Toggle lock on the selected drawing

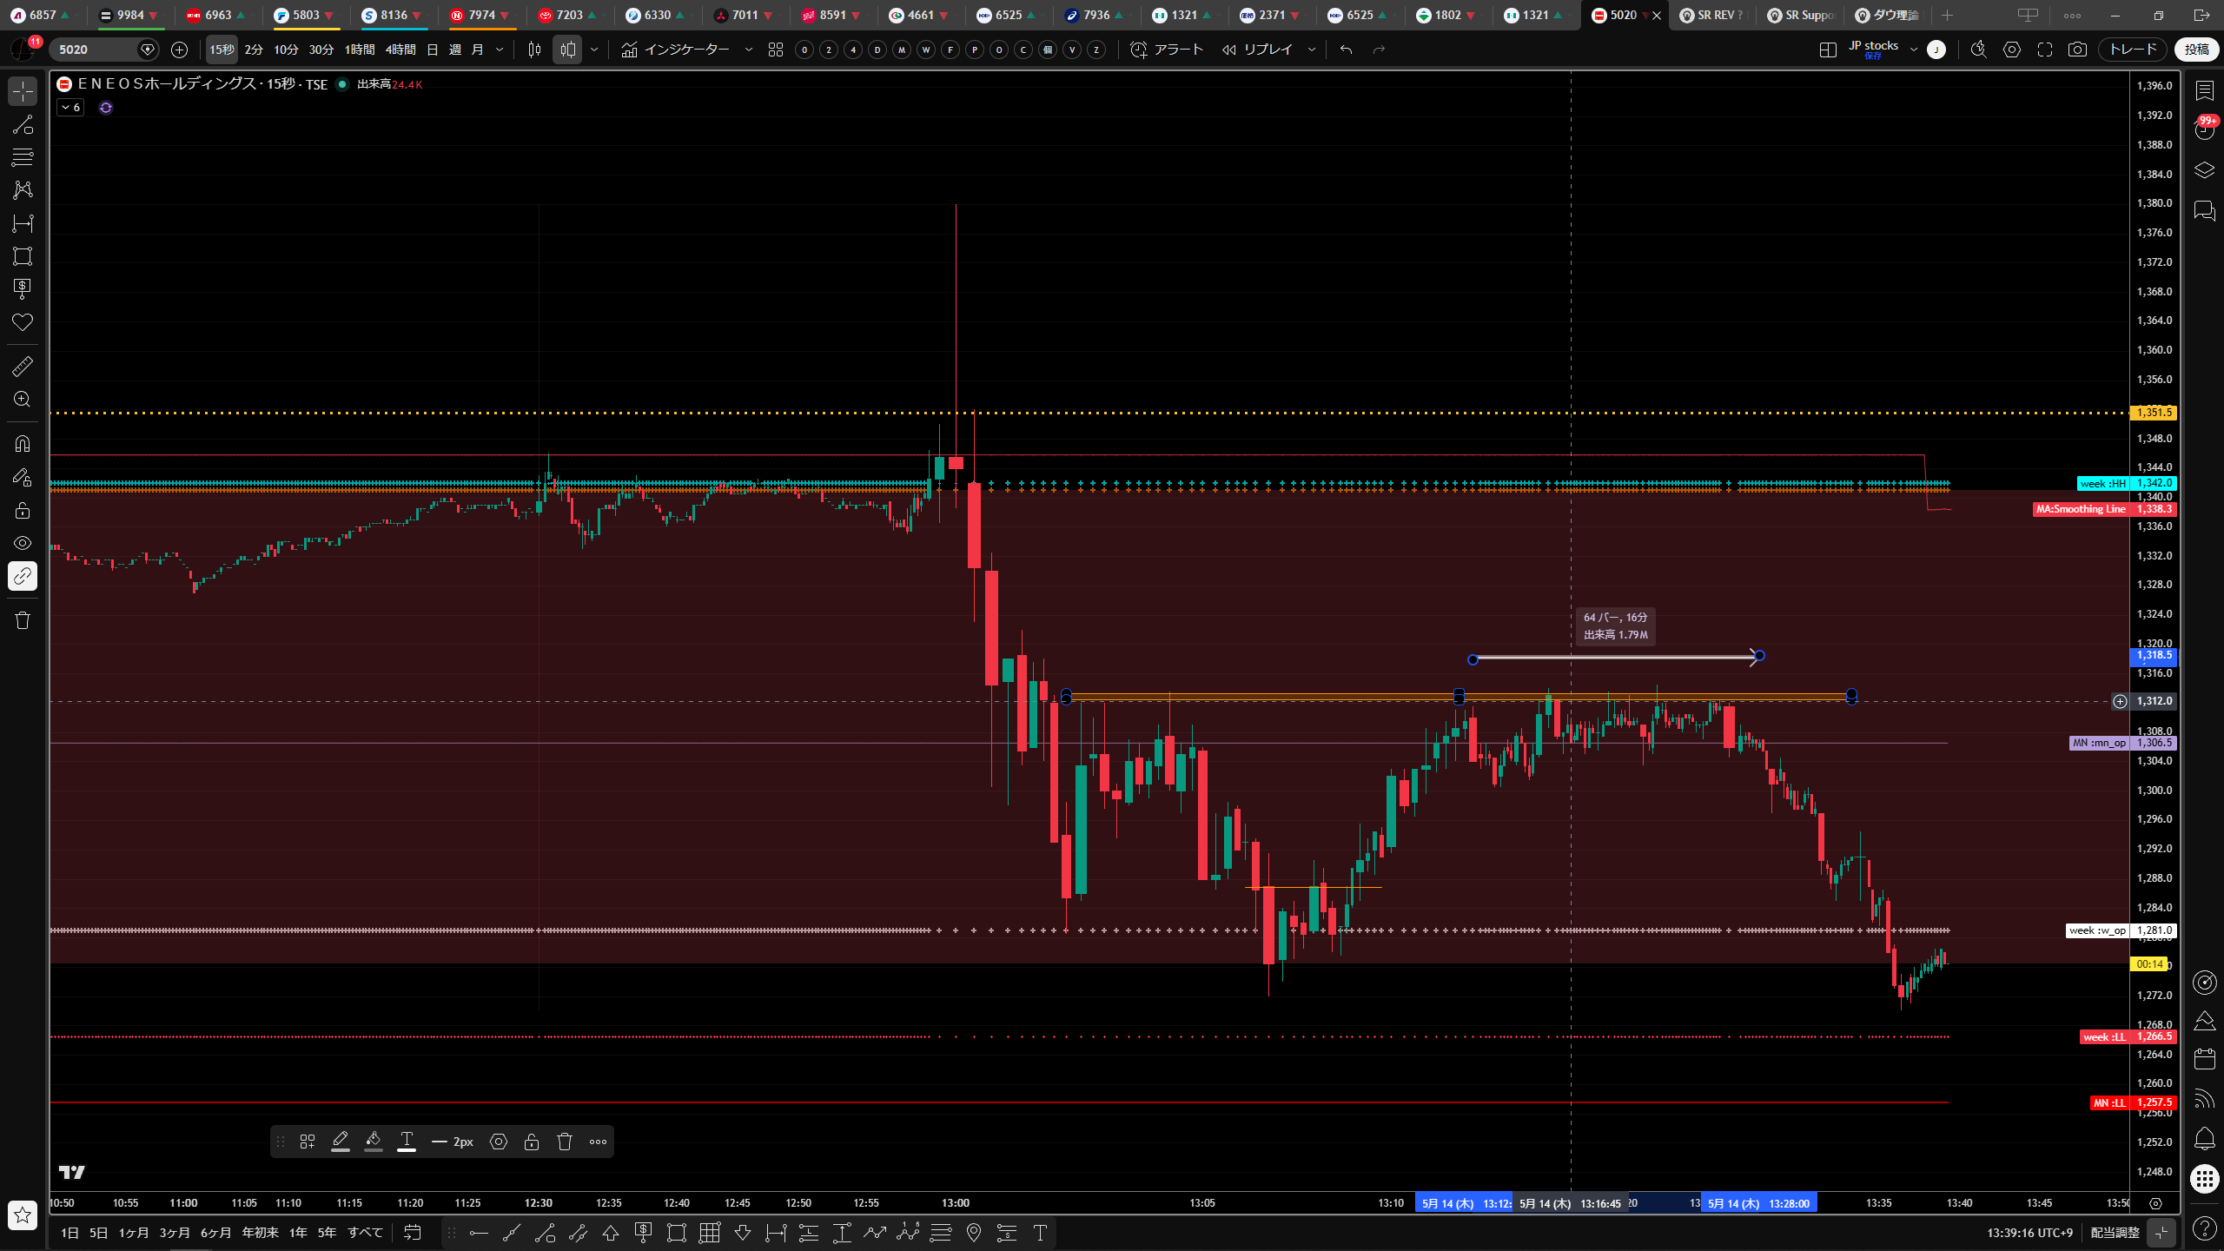click(x=532, y=1142)
